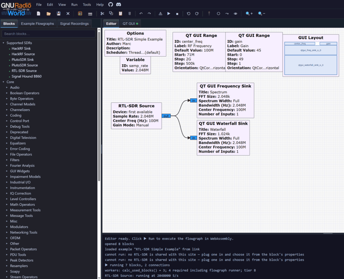The height and width of the screenshot is (279, 344).
Task: Select the RTL-SDR Source block on canvas
Action: 136,116
